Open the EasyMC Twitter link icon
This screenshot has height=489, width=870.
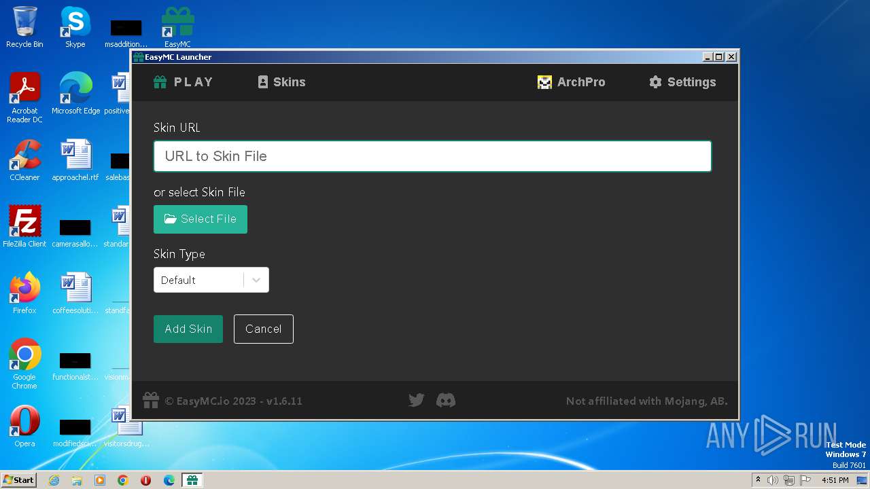(x=417, y=401)
